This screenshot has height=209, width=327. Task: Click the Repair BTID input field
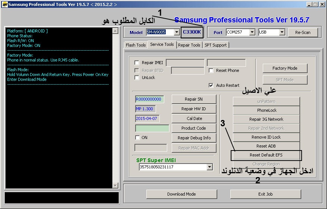pyautogui.click(x=188, y=70)
